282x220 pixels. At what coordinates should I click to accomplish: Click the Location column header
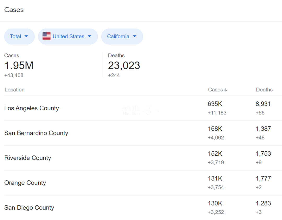tap(15, 90)
